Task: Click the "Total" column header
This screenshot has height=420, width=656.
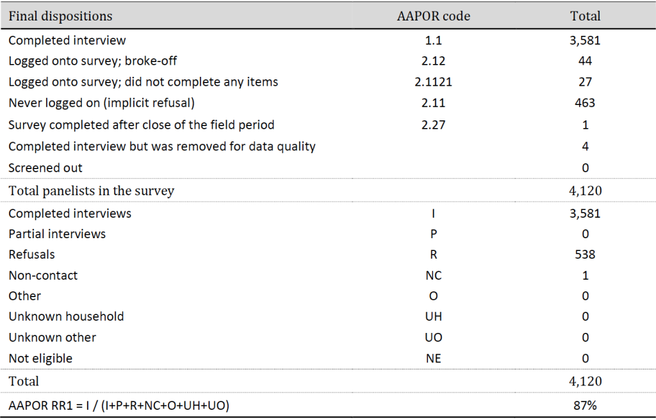Action: point(585,16)
